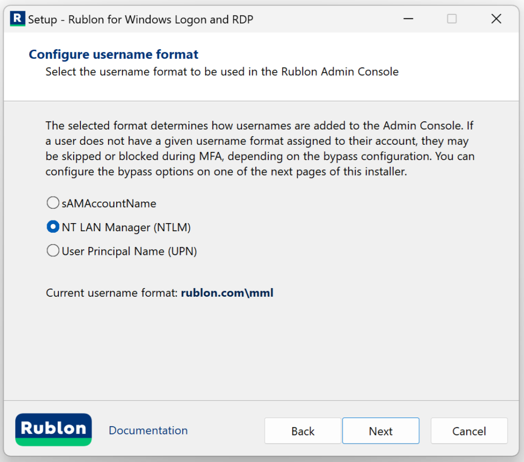Open the Documentation link
The width and height of the screenshot is (524, 462).
(148, 431)
